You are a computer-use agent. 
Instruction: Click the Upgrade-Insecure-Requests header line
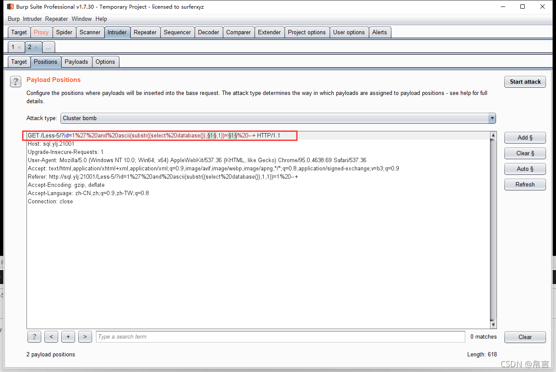[x=66, y=152]
